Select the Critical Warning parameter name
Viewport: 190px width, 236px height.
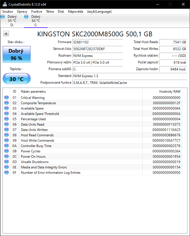(x=33, y=98)
